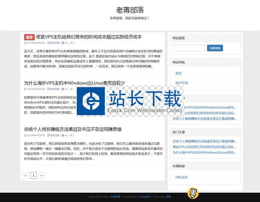Open 便宜VPS主机 link under 热门文章

[x=204, y=147]
